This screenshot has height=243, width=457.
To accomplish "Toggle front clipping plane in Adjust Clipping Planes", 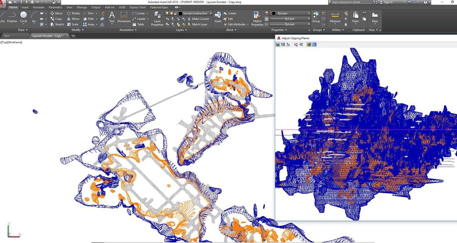I will point(309,45).
